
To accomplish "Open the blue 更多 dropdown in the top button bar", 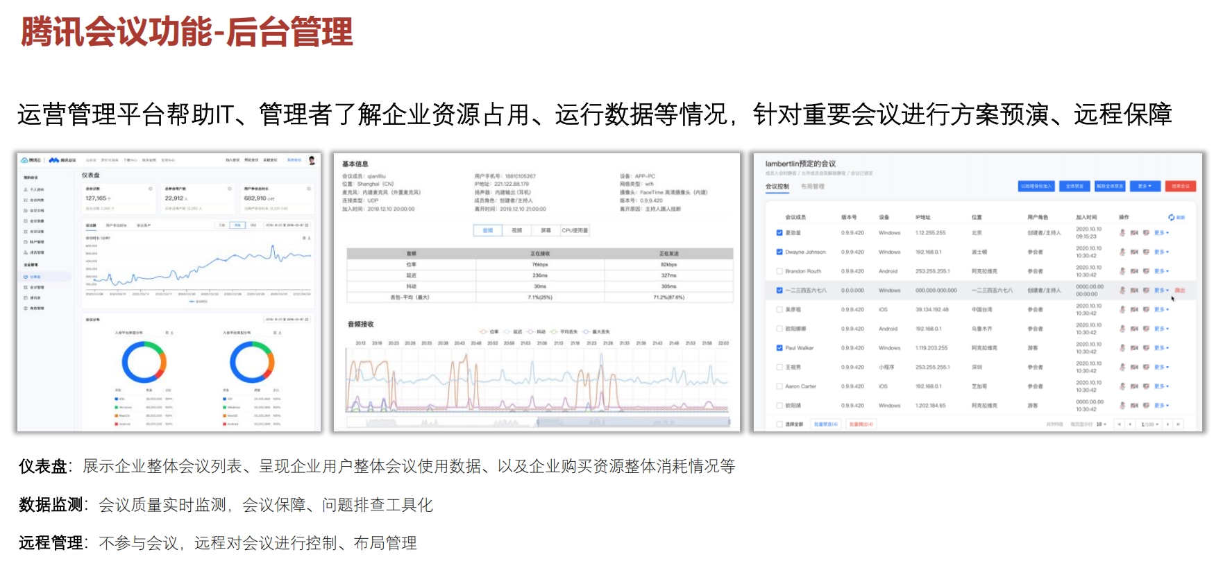I will pyautogui.click(x=1144, y=186).
